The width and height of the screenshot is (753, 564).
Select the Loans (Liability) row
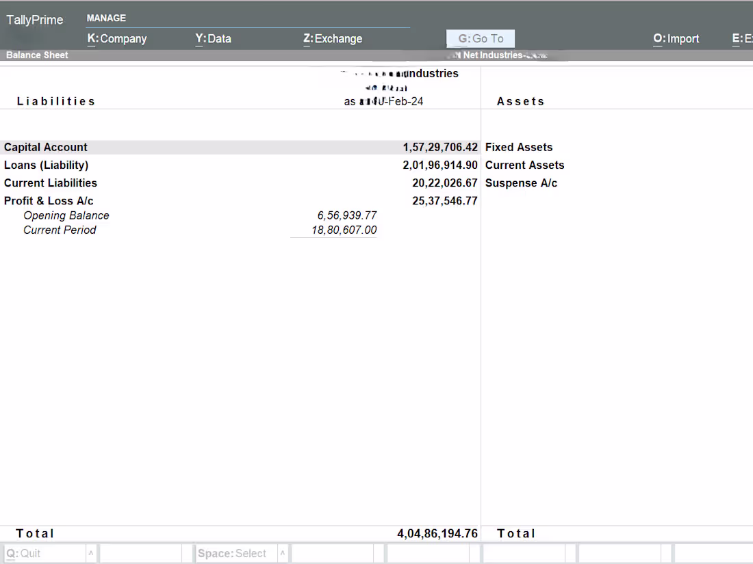pos(240,165)
